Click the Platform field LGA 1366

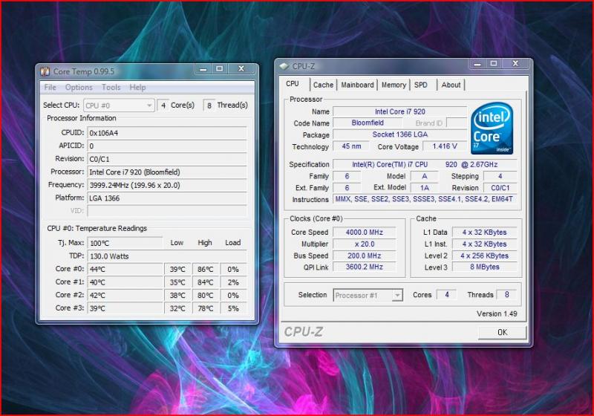(166, 198)
